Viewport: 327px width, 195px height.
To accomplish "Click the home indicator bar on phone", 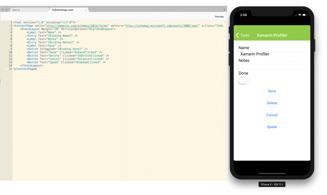I will (x=272, y=173).
